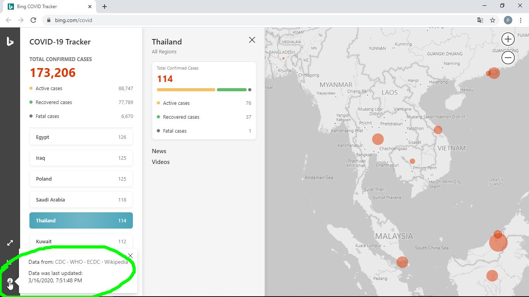This screenshot has width=529, height=297.
Task: Open the Wikipedia data source link
Action: click(116, 262)
